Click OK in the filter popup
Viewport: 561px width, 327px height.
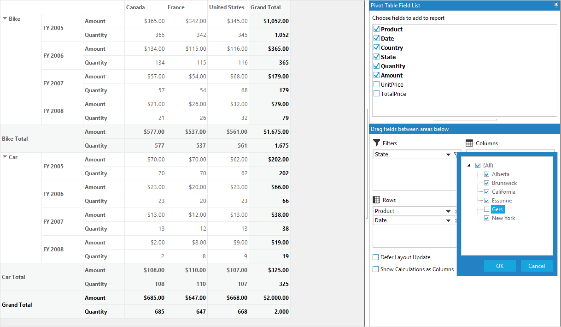500,266
